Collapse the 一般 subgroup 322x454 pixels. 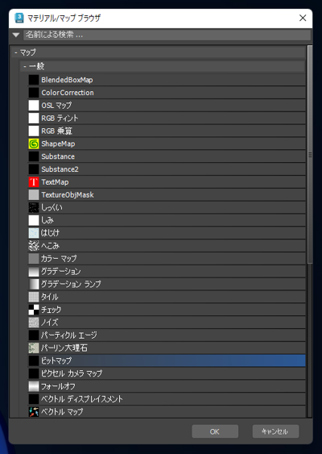tap(25, 66)
